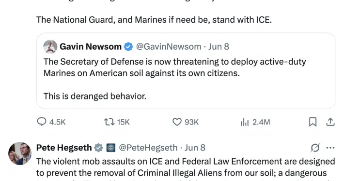Open the quoted tweet about deranged behavior
The width and height of the screenshot is (344, 181).
tap(186, 71)
